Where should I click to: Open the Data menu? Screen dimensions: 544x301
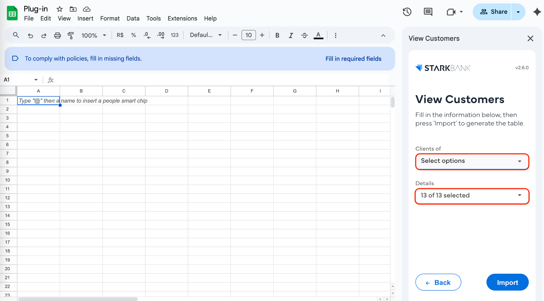pyautogui.click(x=133, y=19)
